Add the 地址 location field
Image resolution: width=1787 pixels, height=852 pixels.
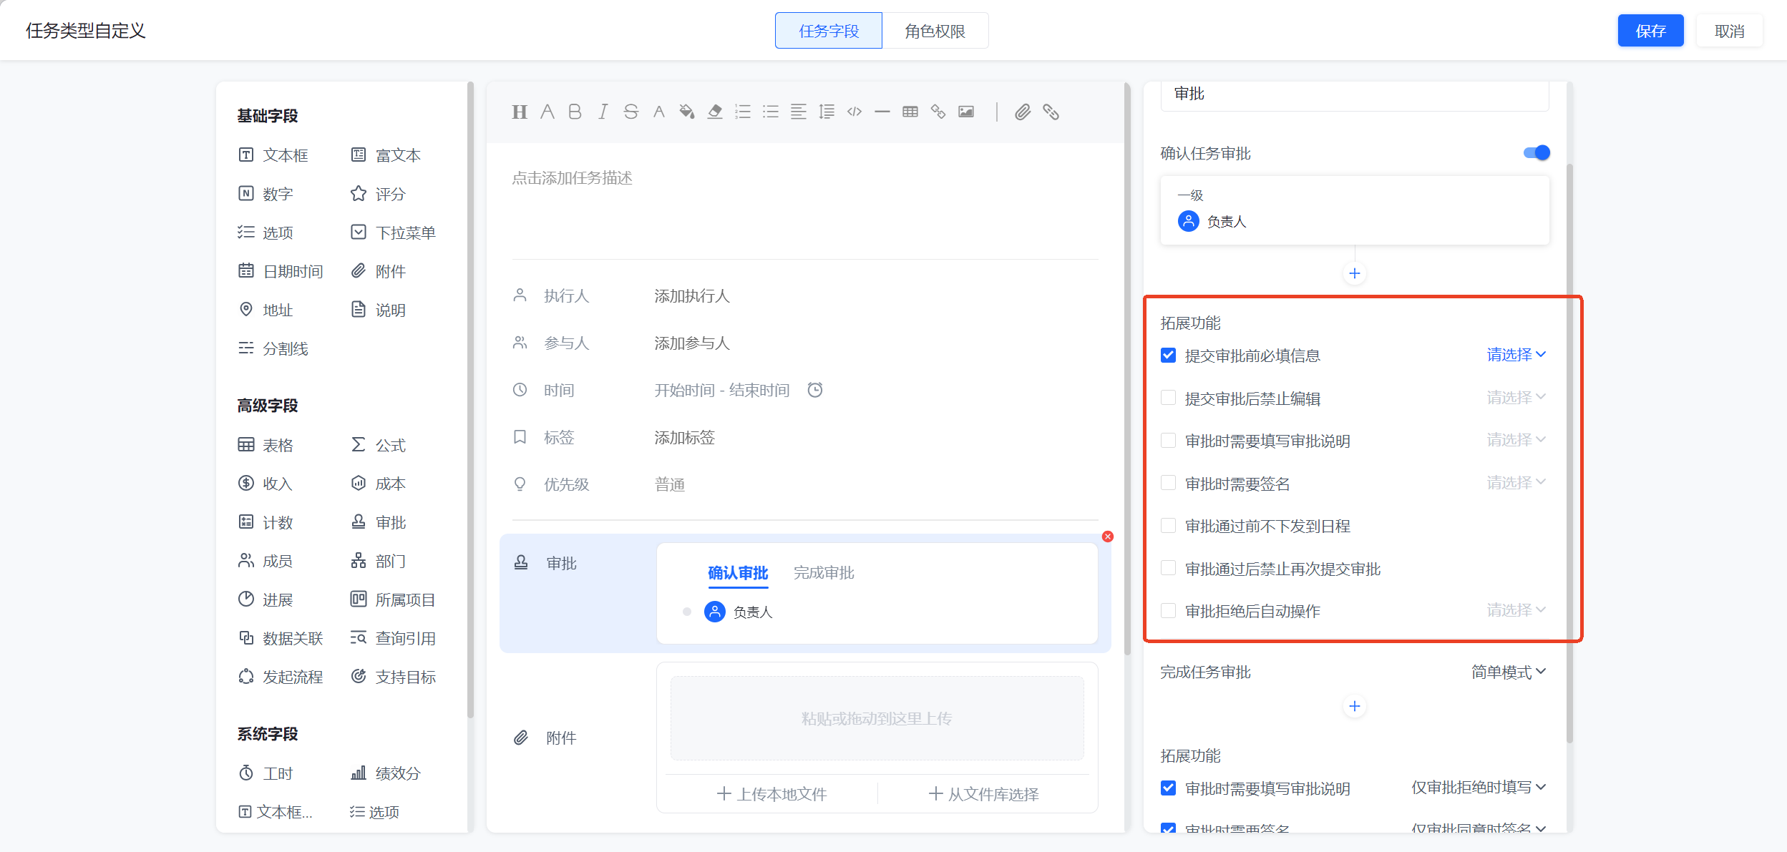pyautogui.click(x=266, y=310)
